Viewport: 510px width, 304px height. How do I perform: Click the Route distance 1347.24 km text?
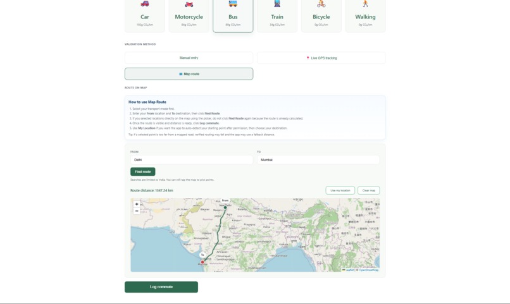[152, 190]
